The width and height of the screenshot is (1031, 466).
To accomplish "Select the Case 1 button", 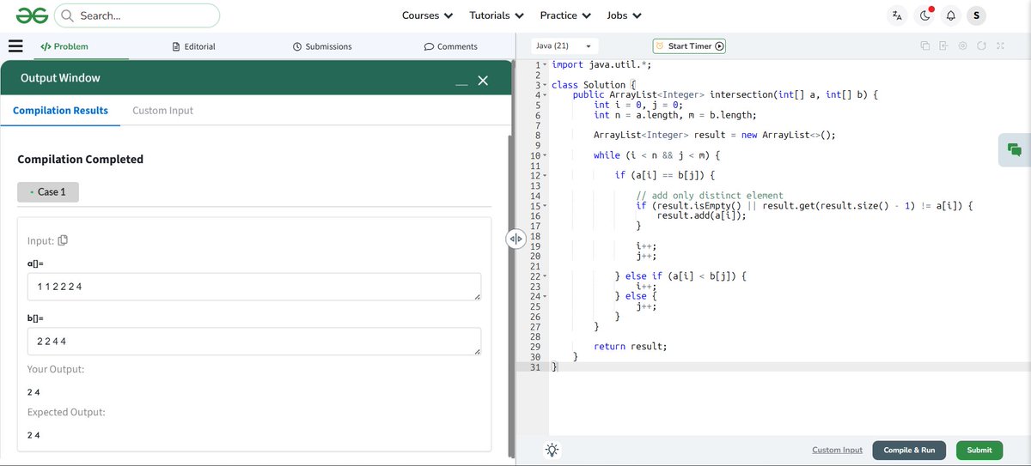I will 48,192.
